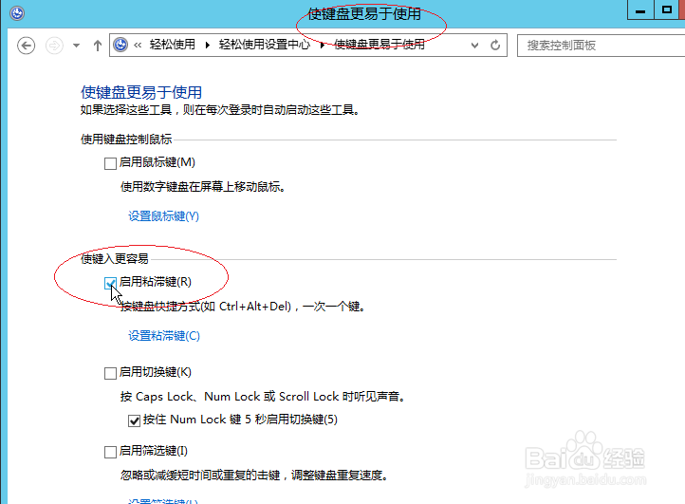Click the 使用键盘控制鼠标 section label
Viewport: 685px width, 504px height.
tap(126, 140)
